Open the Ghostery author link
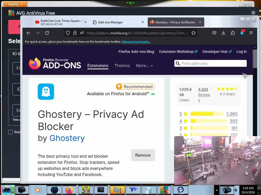The height and width of the screenshot is (195, 261). point(67,138)
